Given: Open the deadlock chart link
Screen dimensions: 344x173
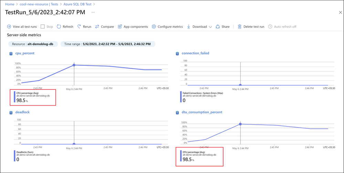Looking at the screenshot, I should tap(22, 112).
